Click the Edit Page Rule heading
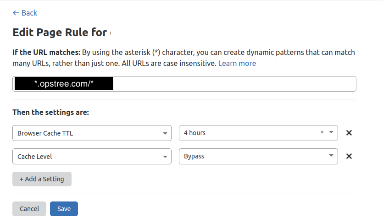Viewport: 383px width, 223px height. pyautogui.click(x=60, y=33)
